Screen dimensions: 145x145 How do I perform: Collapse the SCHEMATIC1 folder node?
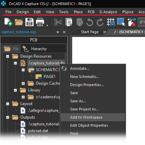click(23, 70)
